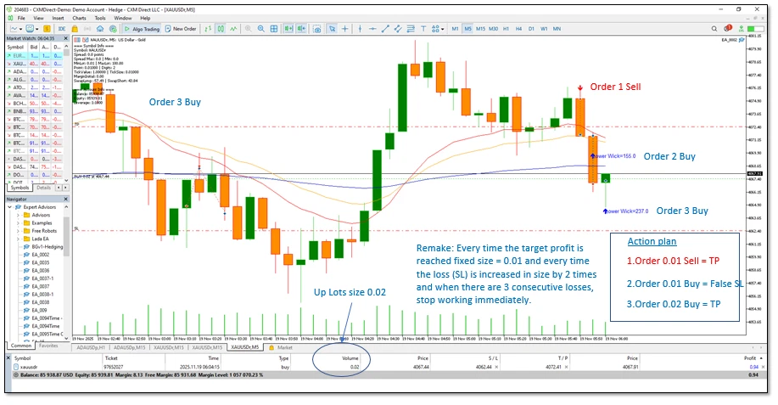Open notifications icon with red badge
The width and height of the screenshot is (778, 405).
point(727,28)
